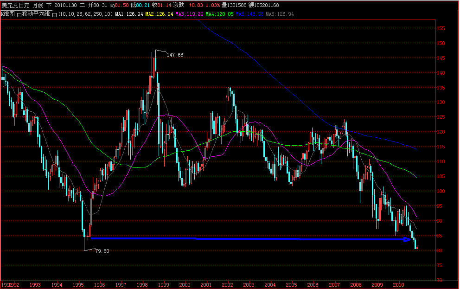
Task: Click the 1993 year label on time axis
Action: pos(35,285)
